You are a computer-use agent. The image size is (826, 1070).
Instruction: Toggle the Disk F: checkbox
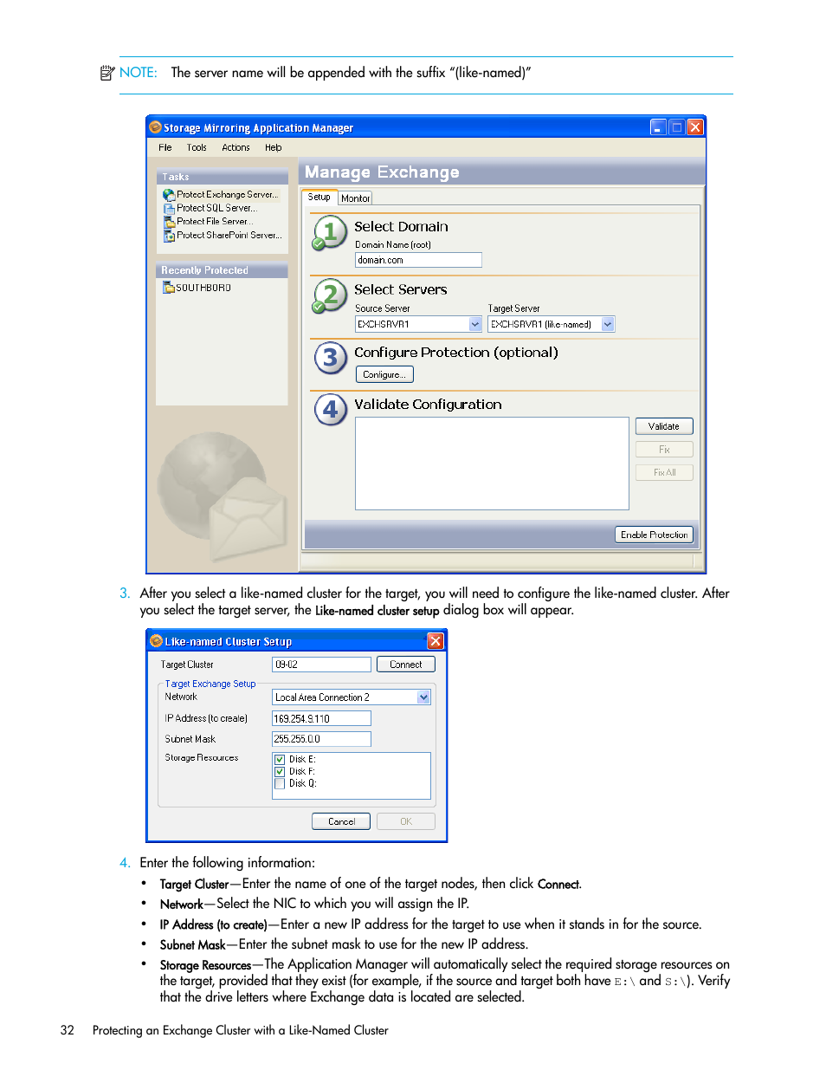click(280, 771)
